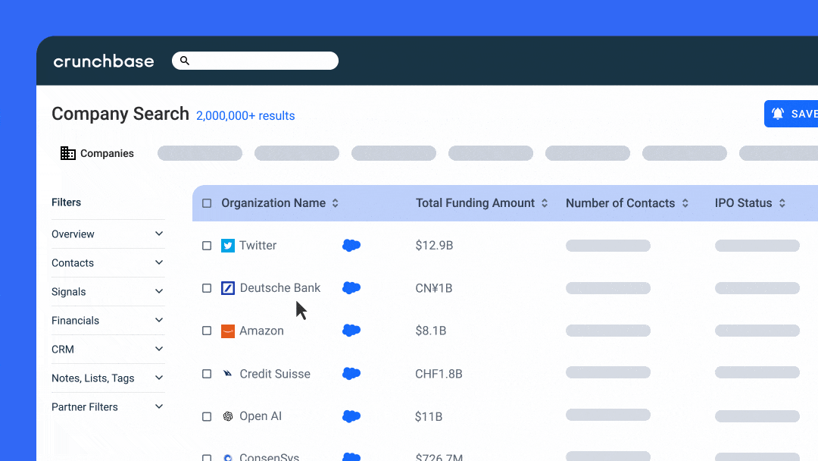Click the Save button
This screenshot has height=461, width=818.
791,113
